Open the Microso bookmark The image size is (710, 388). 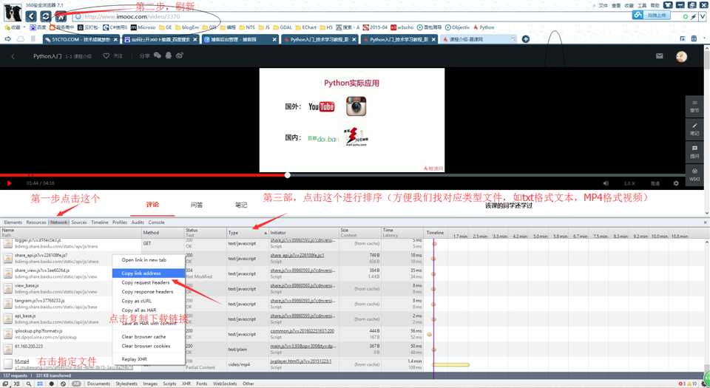143,27
